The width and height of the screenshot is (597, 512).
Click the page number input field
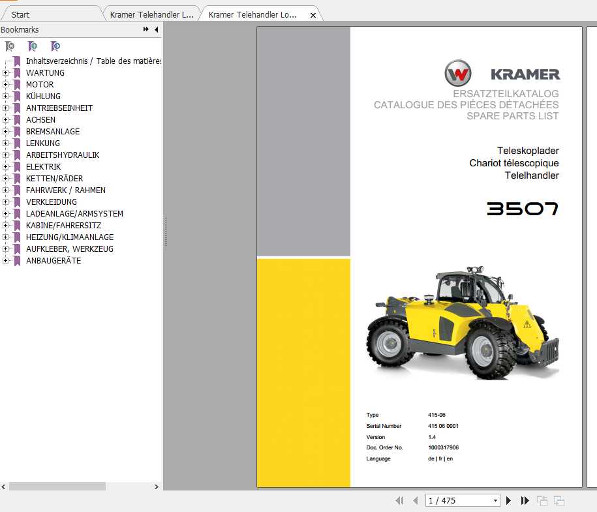(457, 501)
